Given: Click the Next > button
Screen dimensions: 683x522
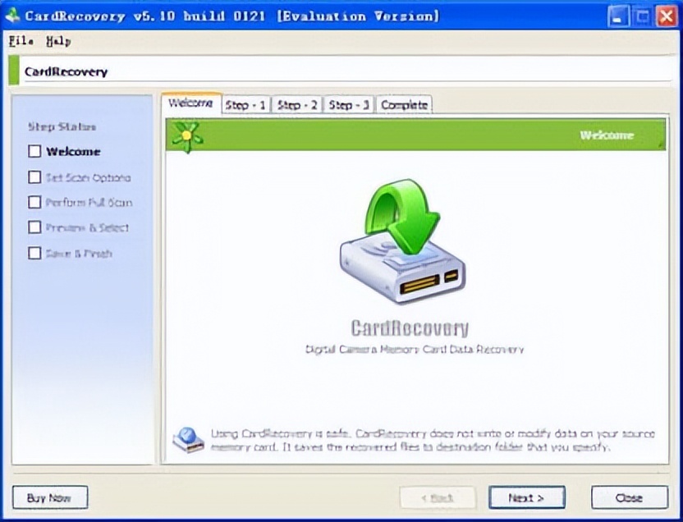Looking at the screenshot, I should pos(527,497).
